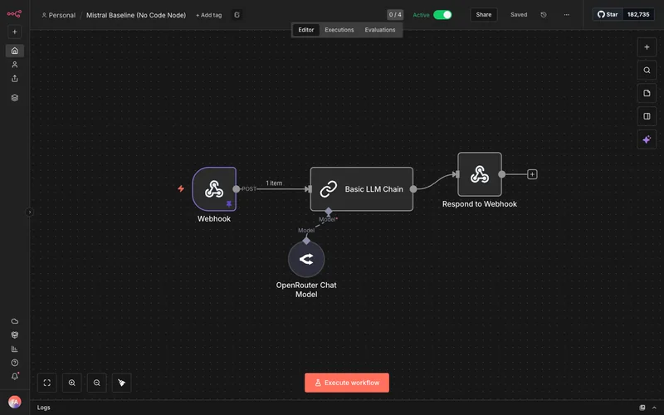Viewport: 664px width, 415px height.
Task: Click the Webhook node output connector dot
Action: 237,189
